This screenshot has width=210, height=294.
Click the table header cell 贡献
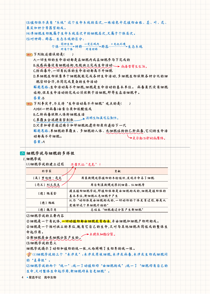coord(118,171)
